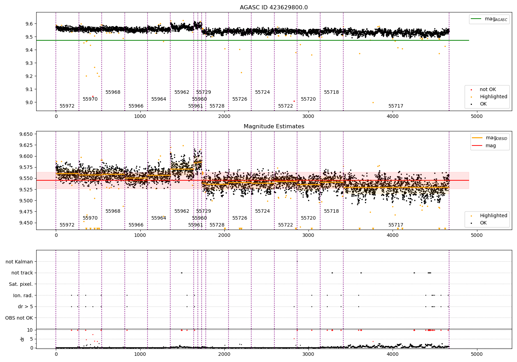Click the 9.3 y-axis tick label
The width and height of the screenshot is (517, 362).
pyautogui.click(x=29, y=63)
